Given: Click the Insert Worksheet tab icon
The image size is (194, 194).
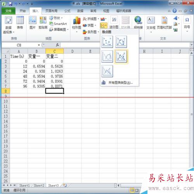Looking at the screenshot, I should point(65,185).
